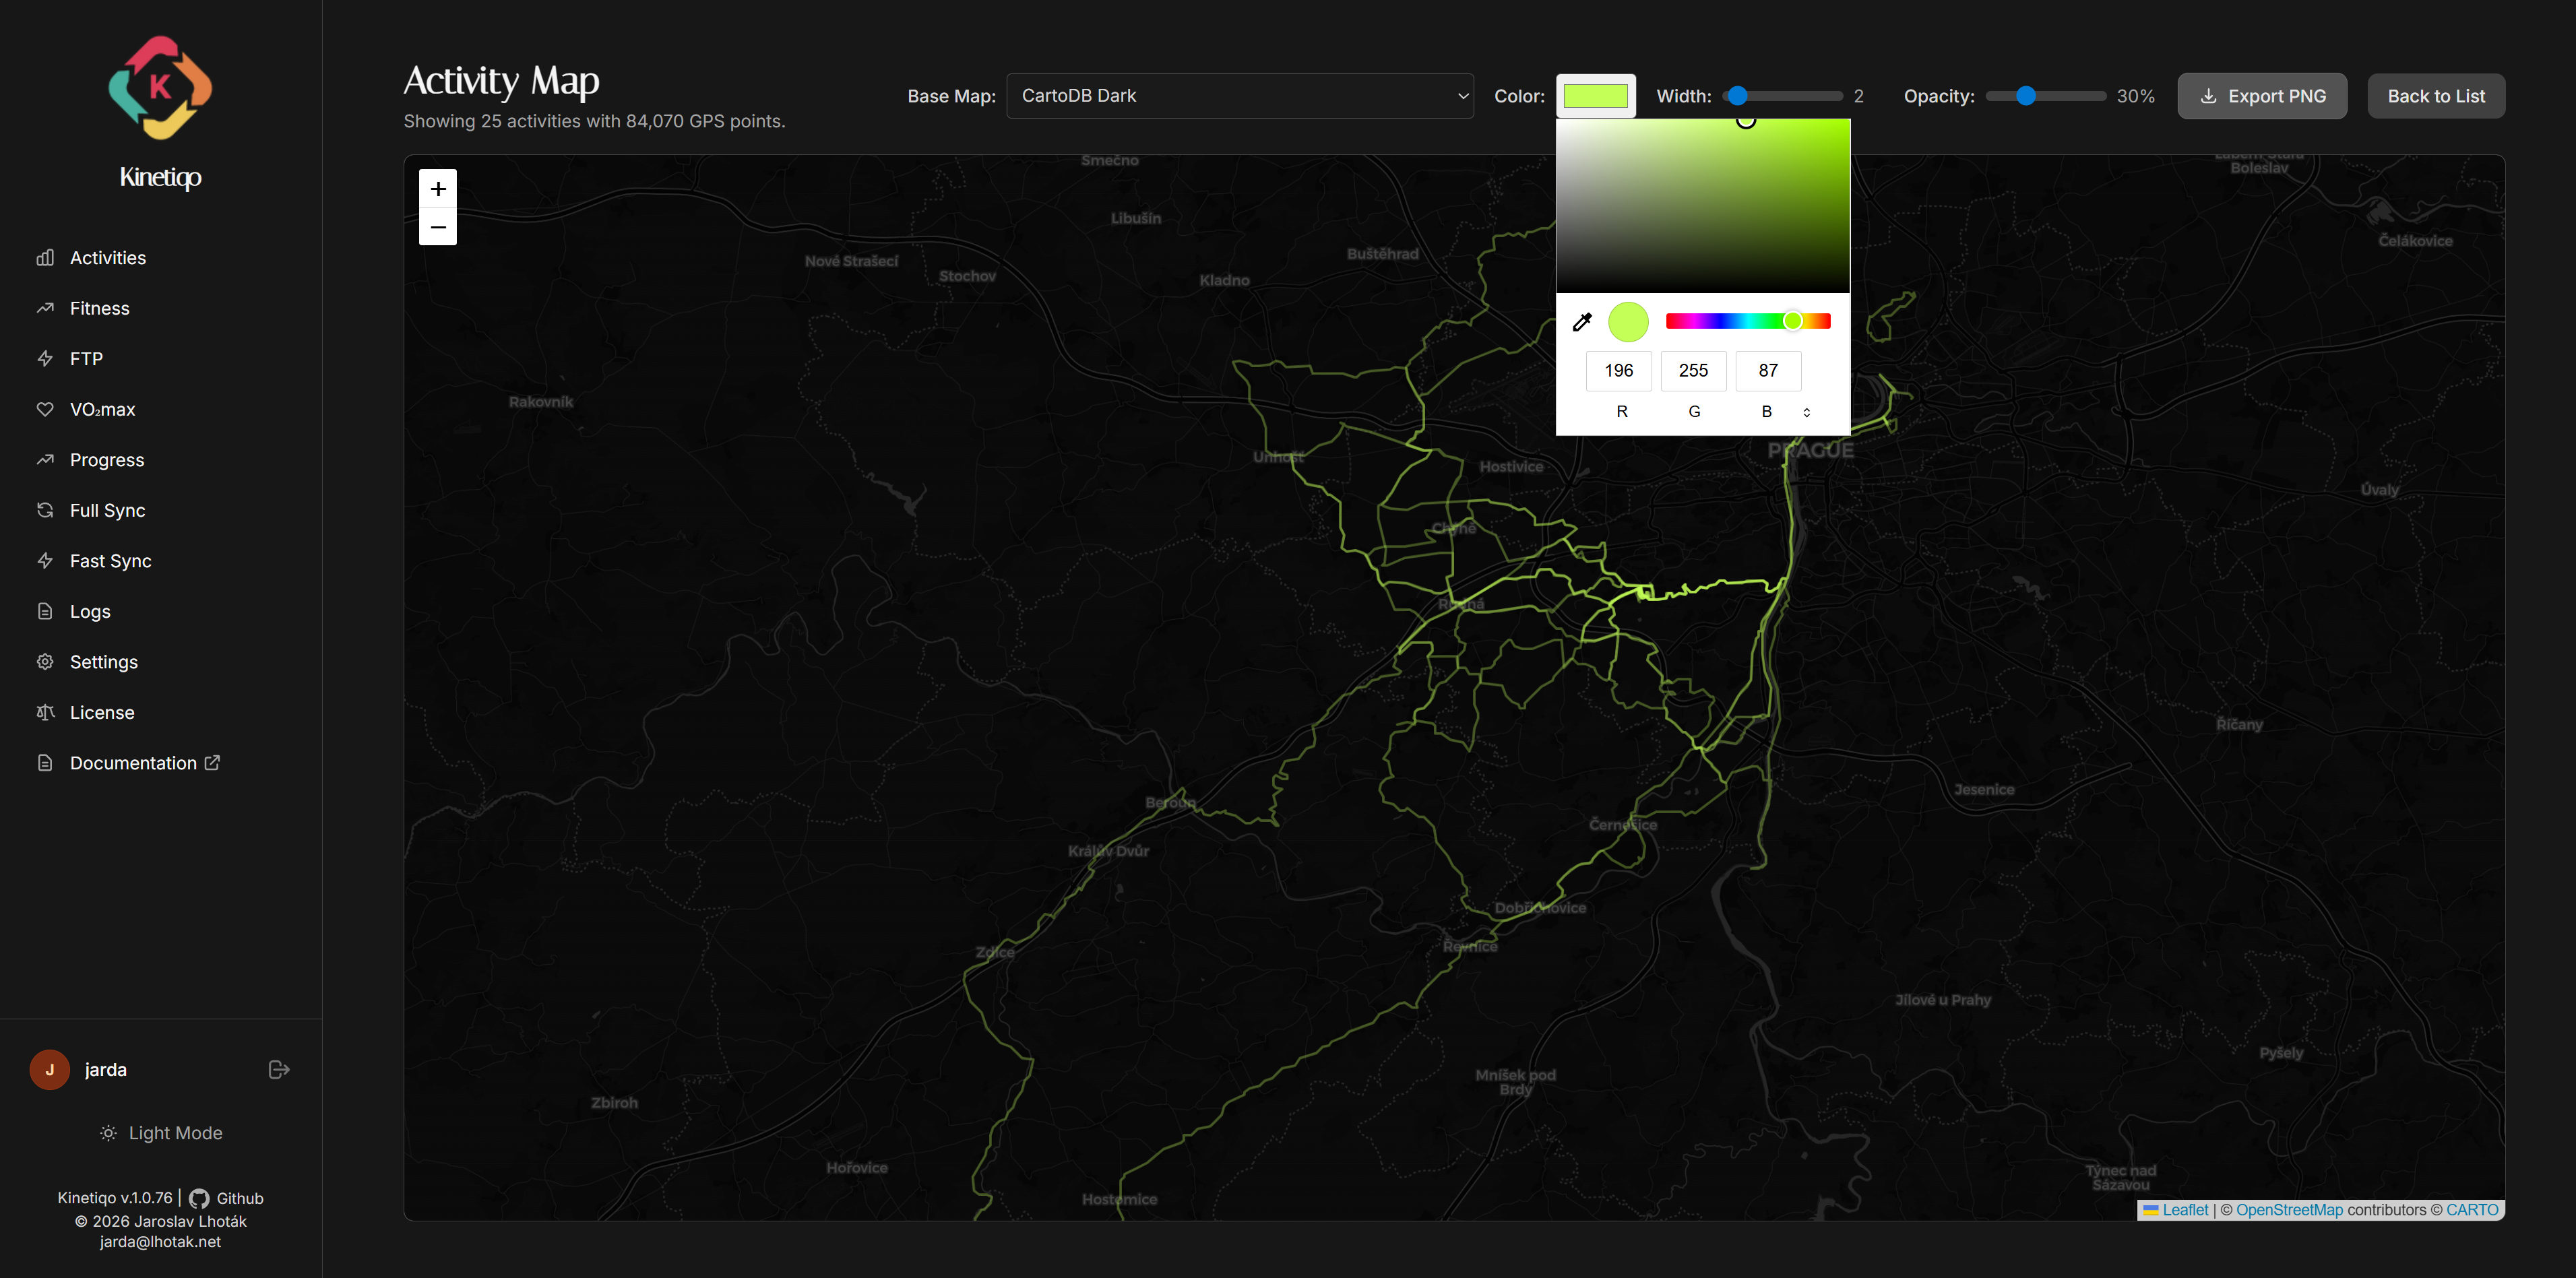Click the external link icon beside Documentation
Screen dimensions: 2576x1278
point(212,762)
